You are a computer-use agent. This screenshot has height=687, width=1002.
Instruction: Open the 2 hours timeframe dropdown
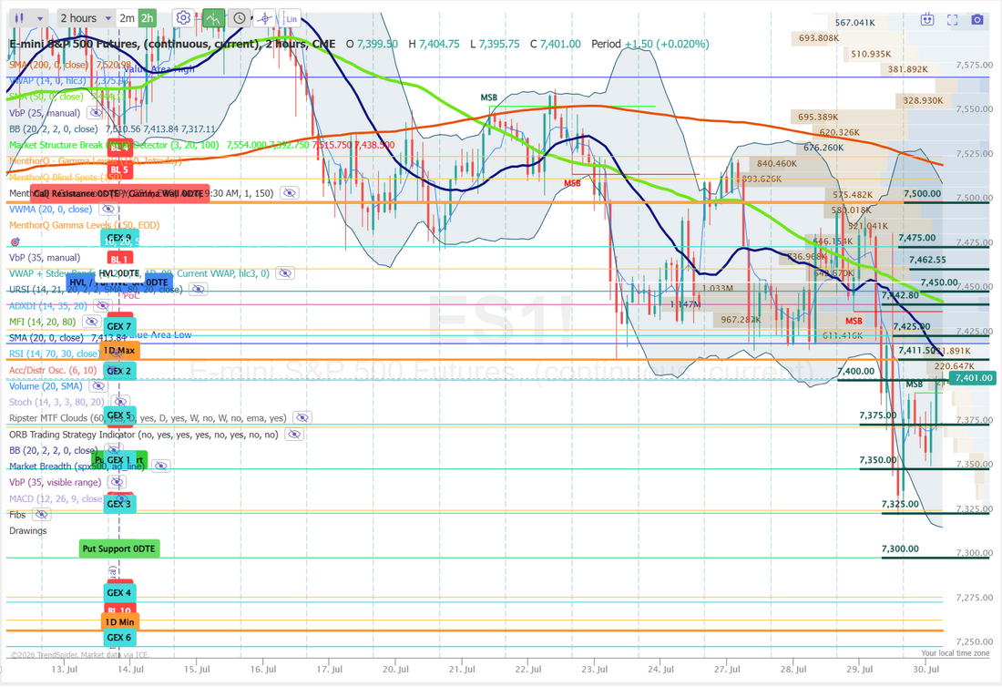[86, 18]
